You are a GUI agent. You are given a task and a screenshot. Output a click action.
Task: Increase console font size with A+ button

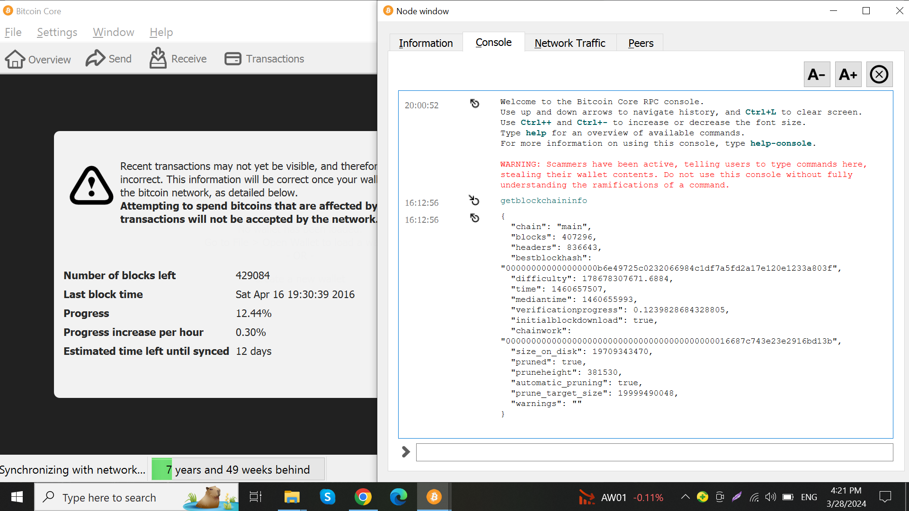click(848, 74)
